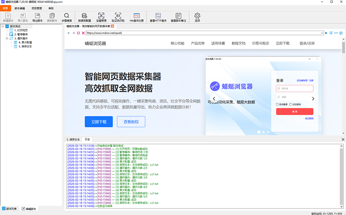Screen dimensions: 346x215
Task: Click the 导出脚本 export script icon
Action: pos(38,17)
